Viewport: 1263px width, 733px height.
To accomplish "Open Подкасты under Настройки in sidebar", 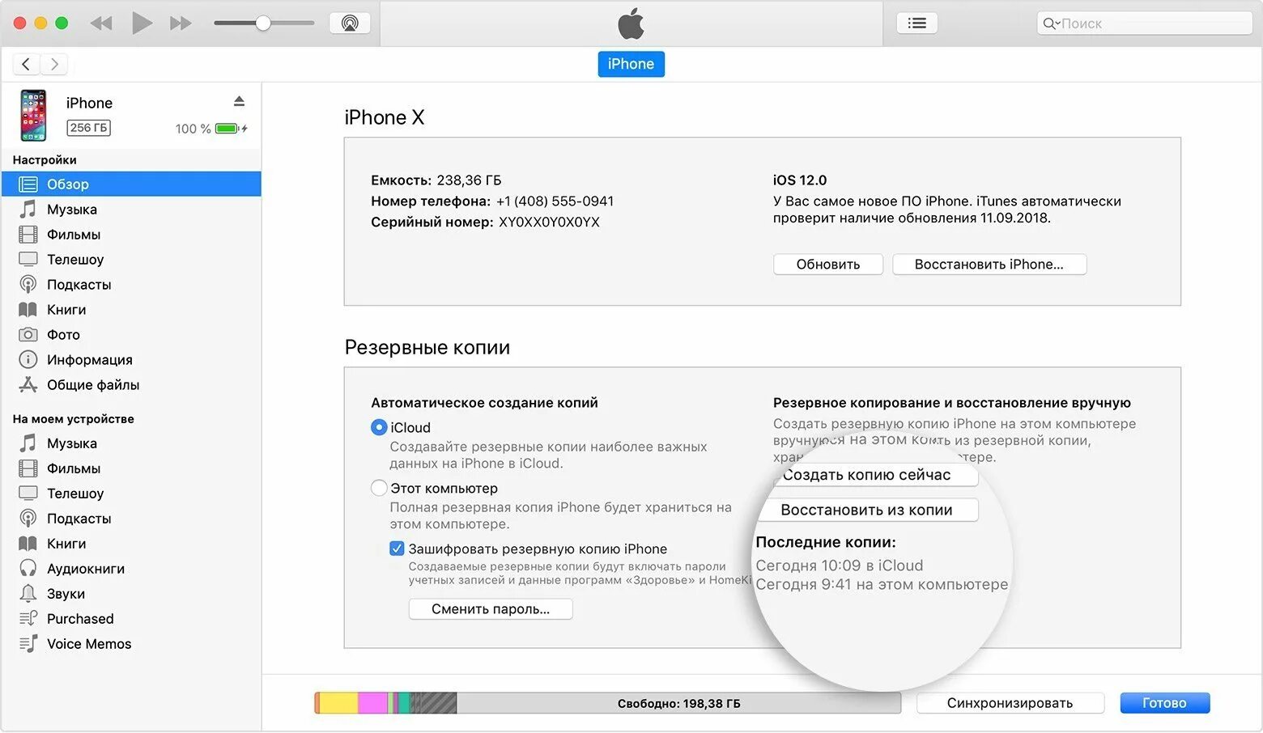I will click(x=79, y=285).
